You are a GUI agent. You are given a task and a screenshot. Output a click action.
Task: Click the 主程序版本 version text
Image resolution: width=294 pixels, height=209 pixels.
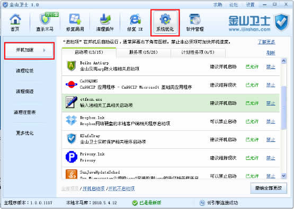(x=28, y=203)
